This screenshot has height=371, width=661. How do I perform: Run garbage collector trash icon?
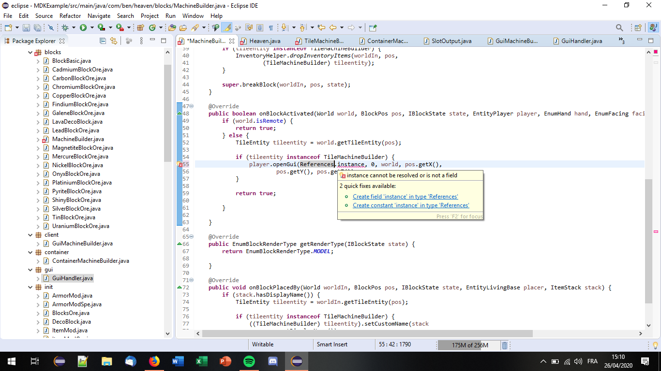(504, 345)
